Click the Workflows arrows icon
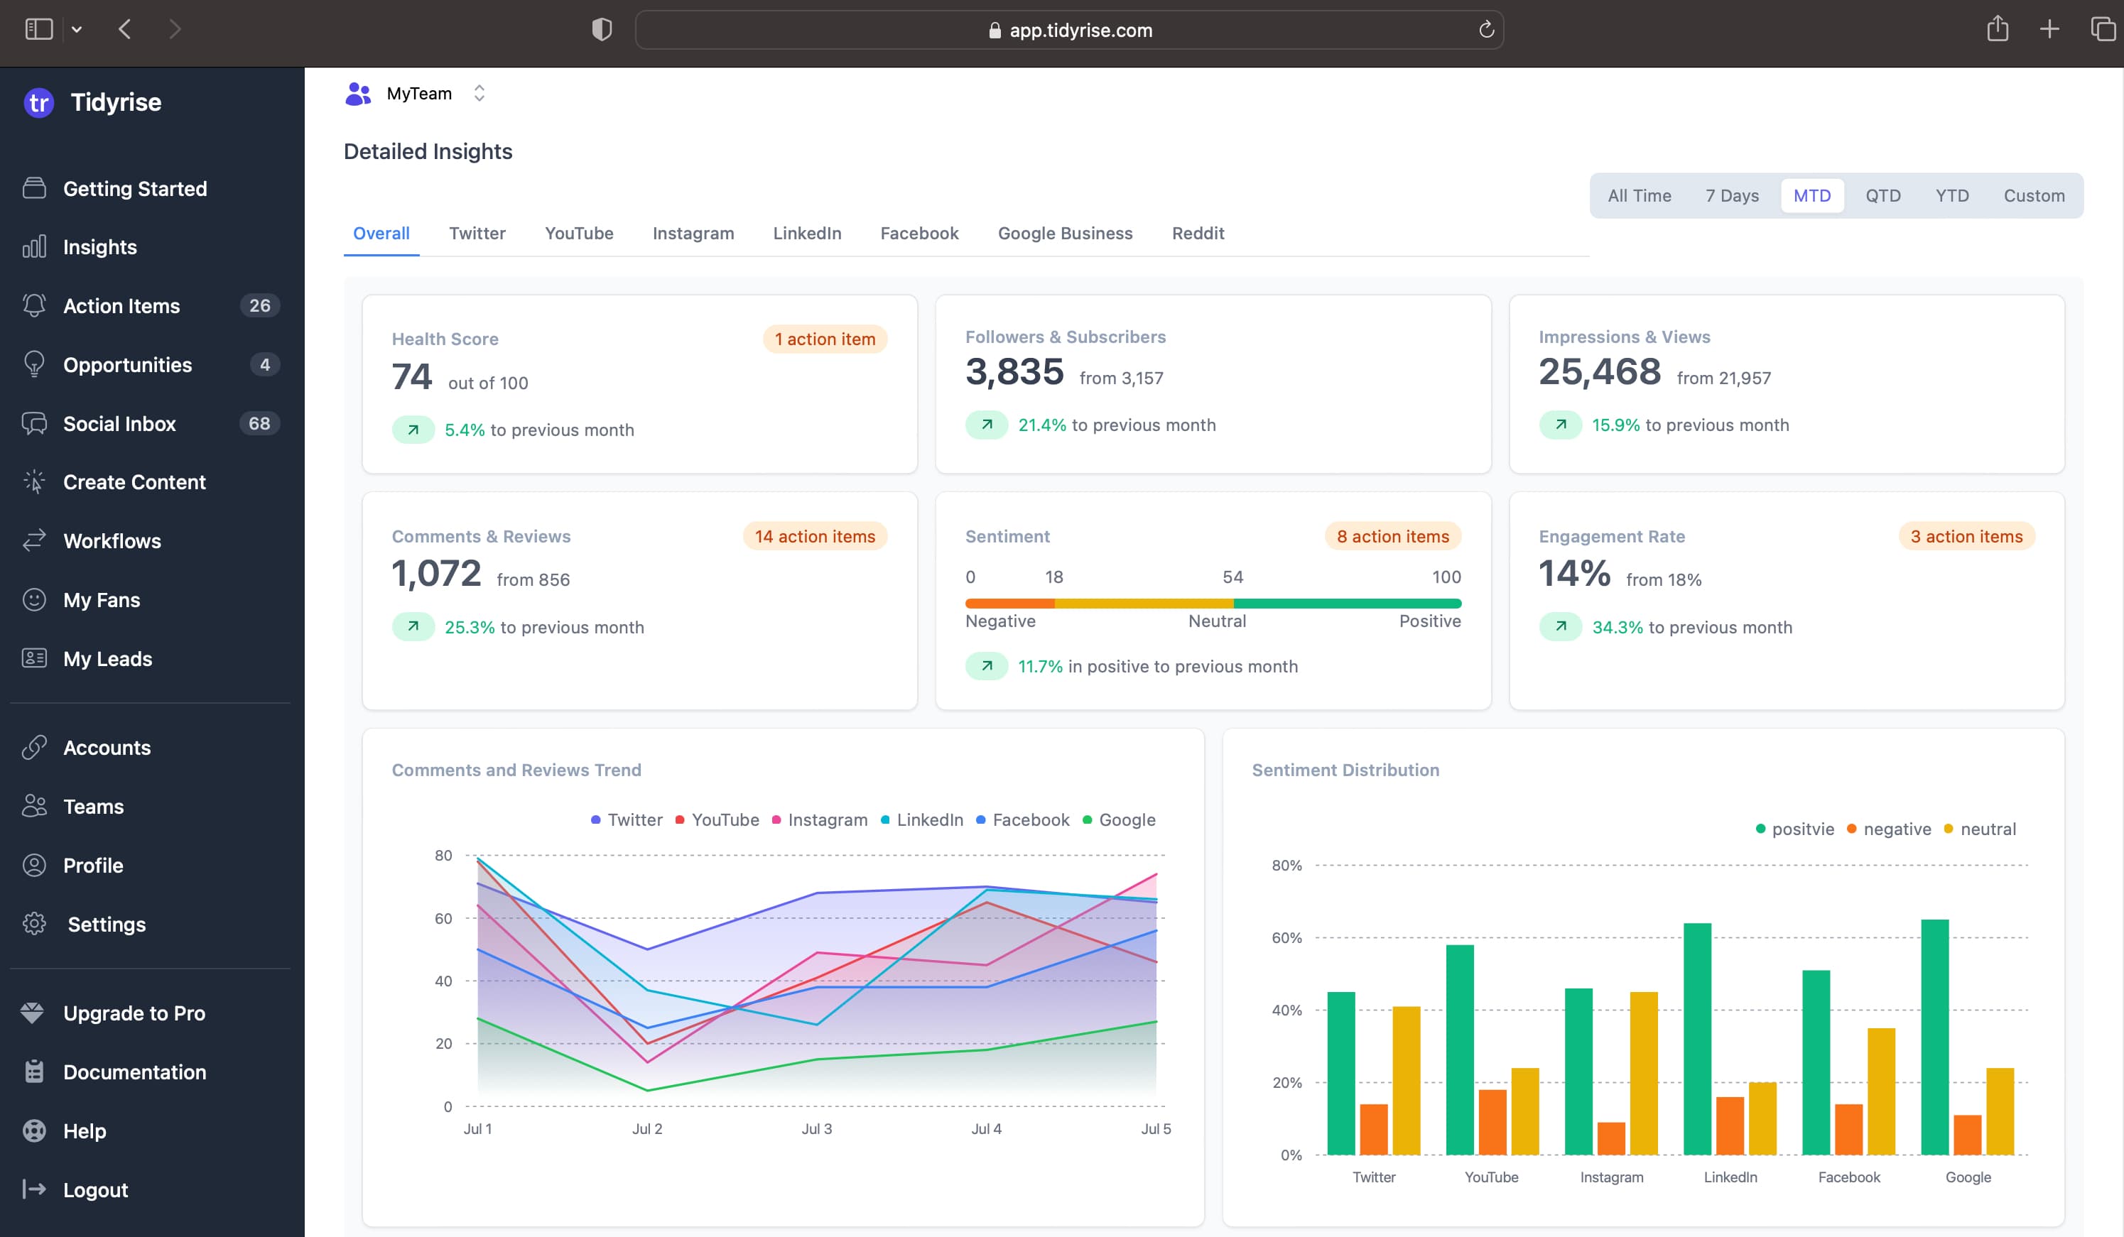 tap(35, 540)
